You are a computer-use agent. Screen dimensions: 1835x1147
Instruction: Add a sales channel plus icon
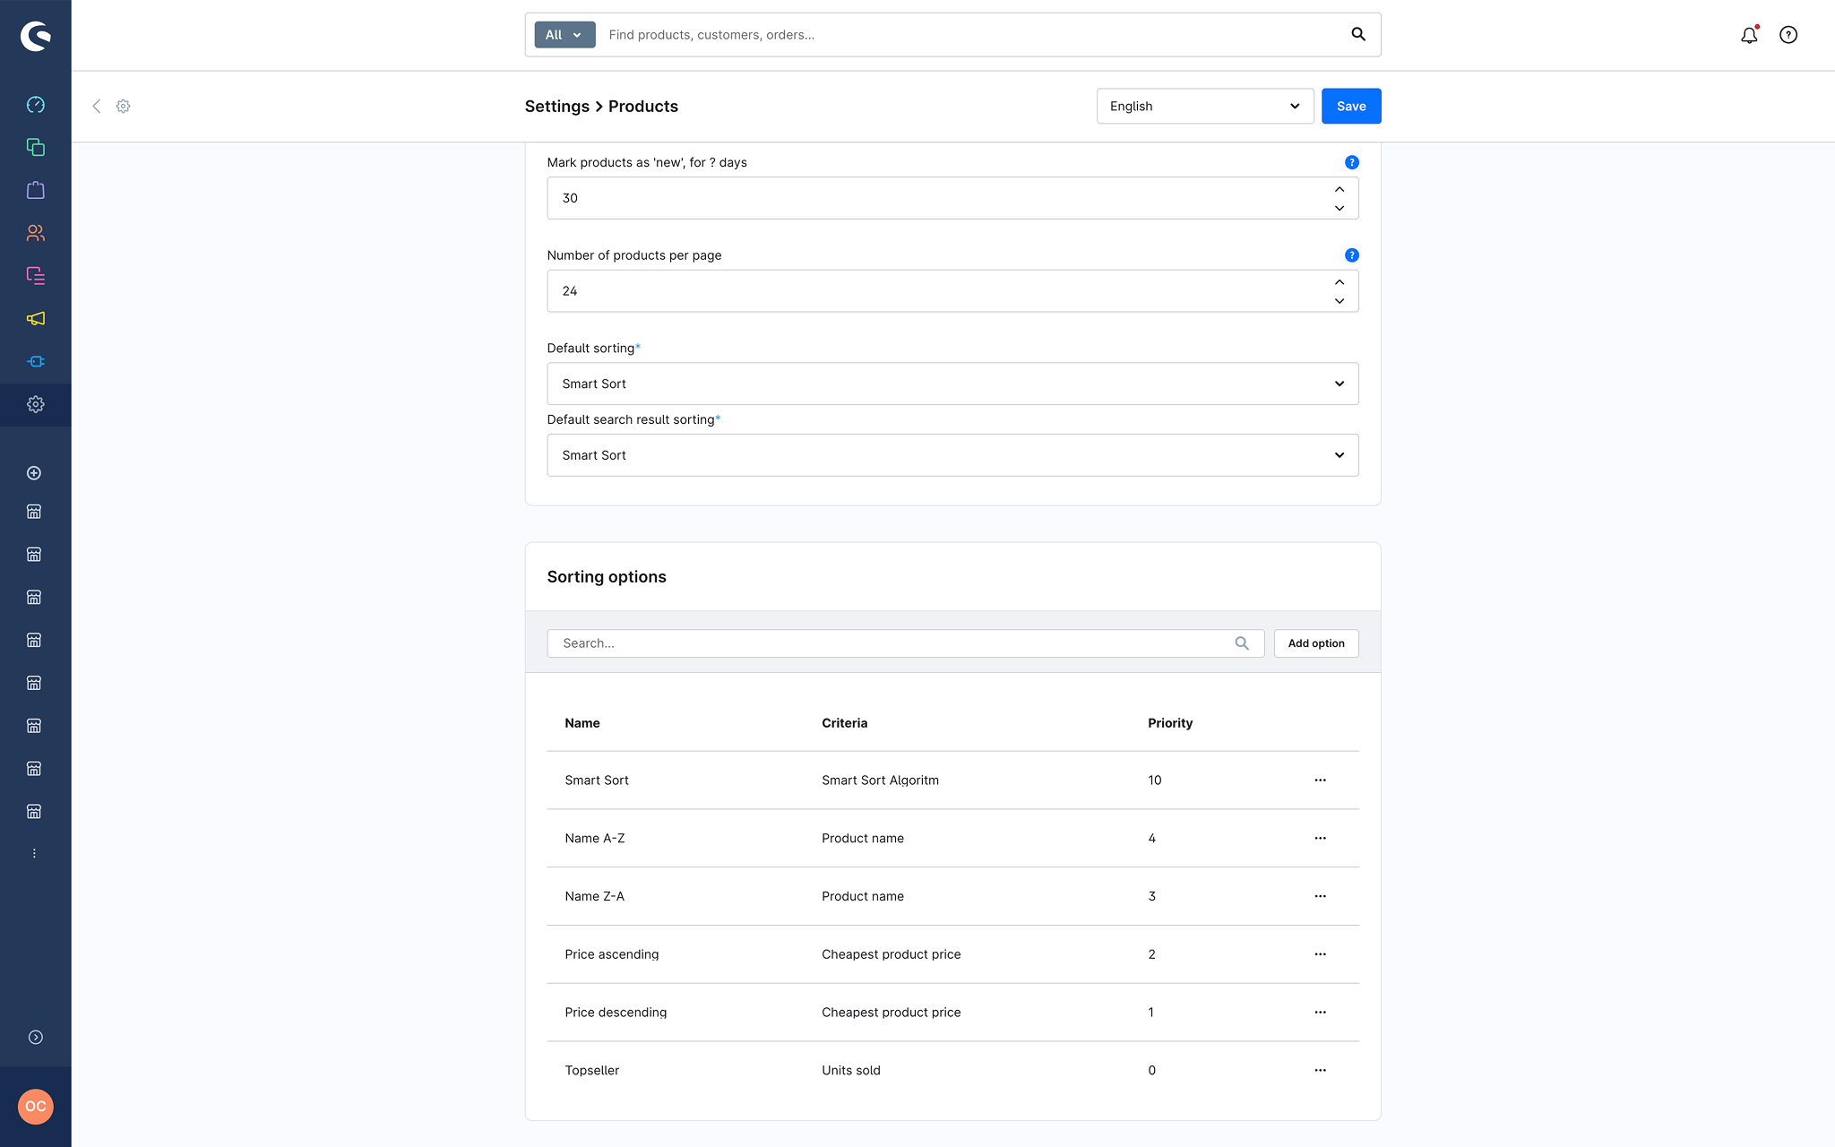click(34, 473)
